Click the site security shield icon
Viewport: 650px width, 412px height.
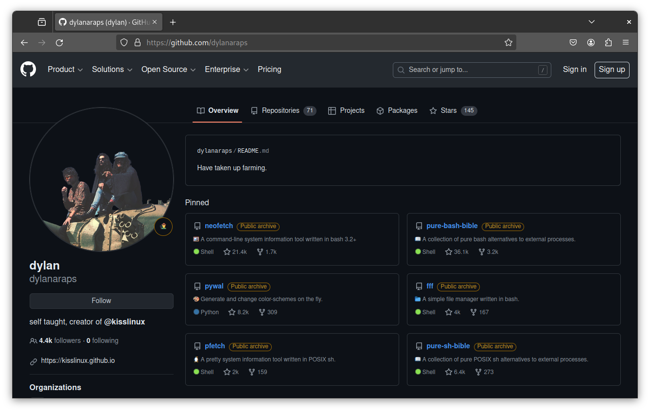(124, 43)
